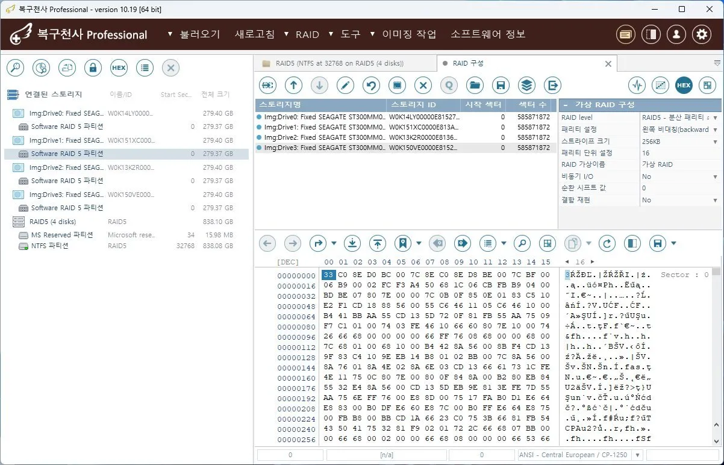This screenshot has width=724, height=465.
Task: Click the grid pattern icon next to HEX
Action: pyautogui.click(x=661, y=86)
